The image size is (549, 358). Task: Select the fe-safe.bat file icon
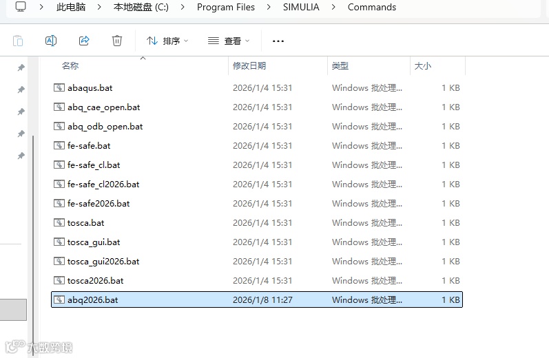[59, 145]
